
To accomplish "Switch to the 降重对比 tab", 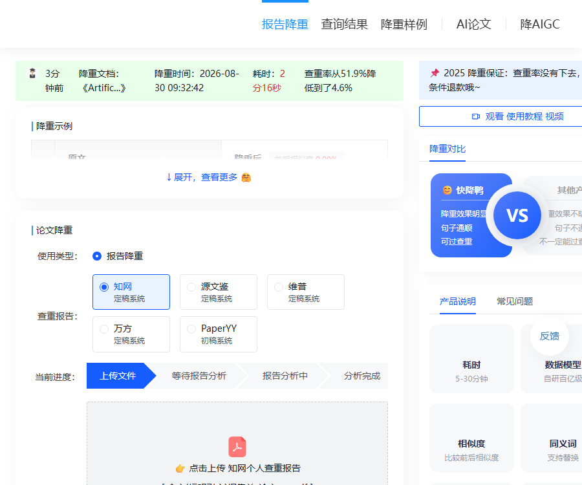I will (447, 149).
